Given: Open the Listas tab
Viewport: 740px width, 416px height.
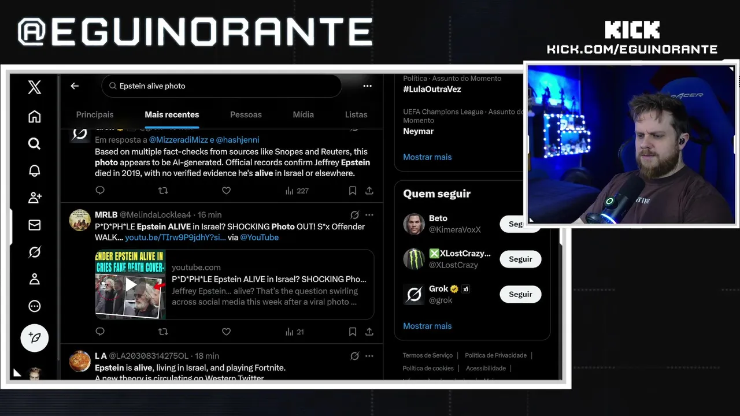Looking at the screenshot, I should click(356, 114).
